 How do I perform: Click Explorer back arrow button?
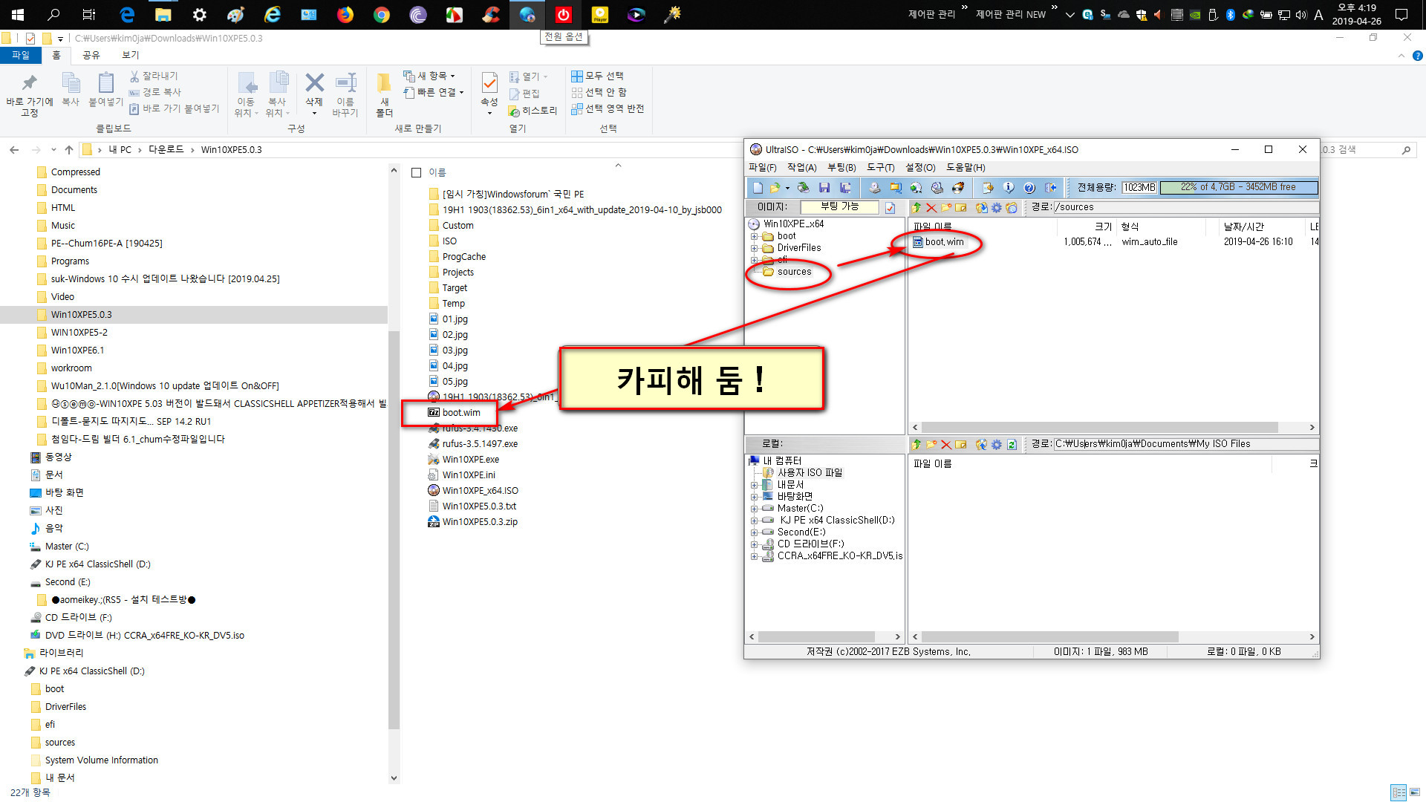(x=14, y=149)
